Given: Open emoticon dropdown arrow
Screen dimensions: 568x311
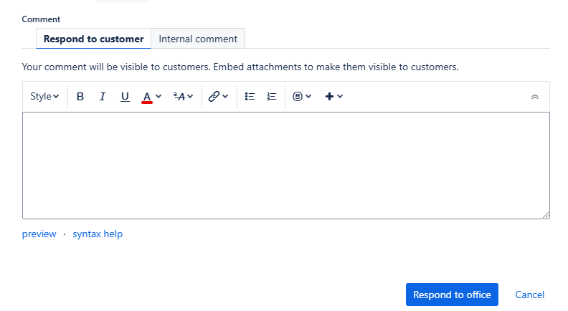Looking at the screenshot, I should [x=308, y=97].
